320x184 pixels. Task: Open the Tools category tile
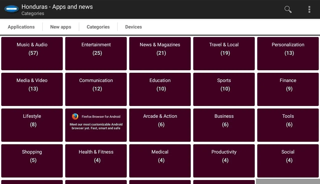tap(288, 125)
